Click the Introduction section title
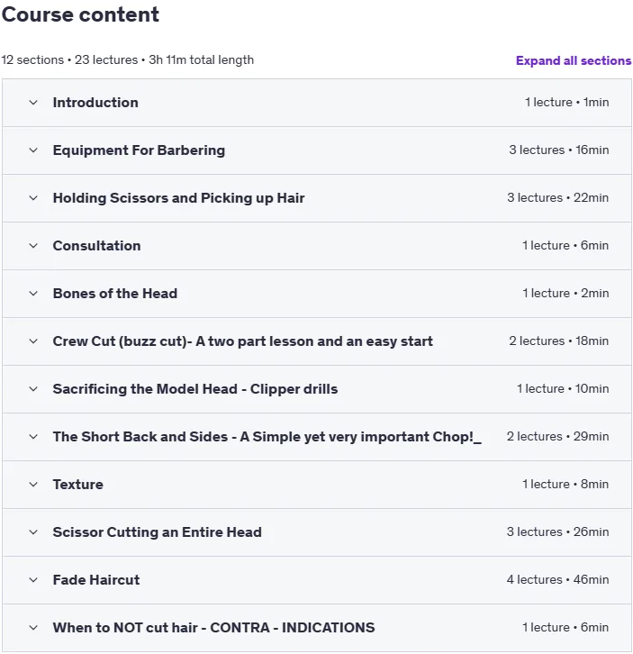Viewport: 633px width, 654px height. click(x=95, y=103)
